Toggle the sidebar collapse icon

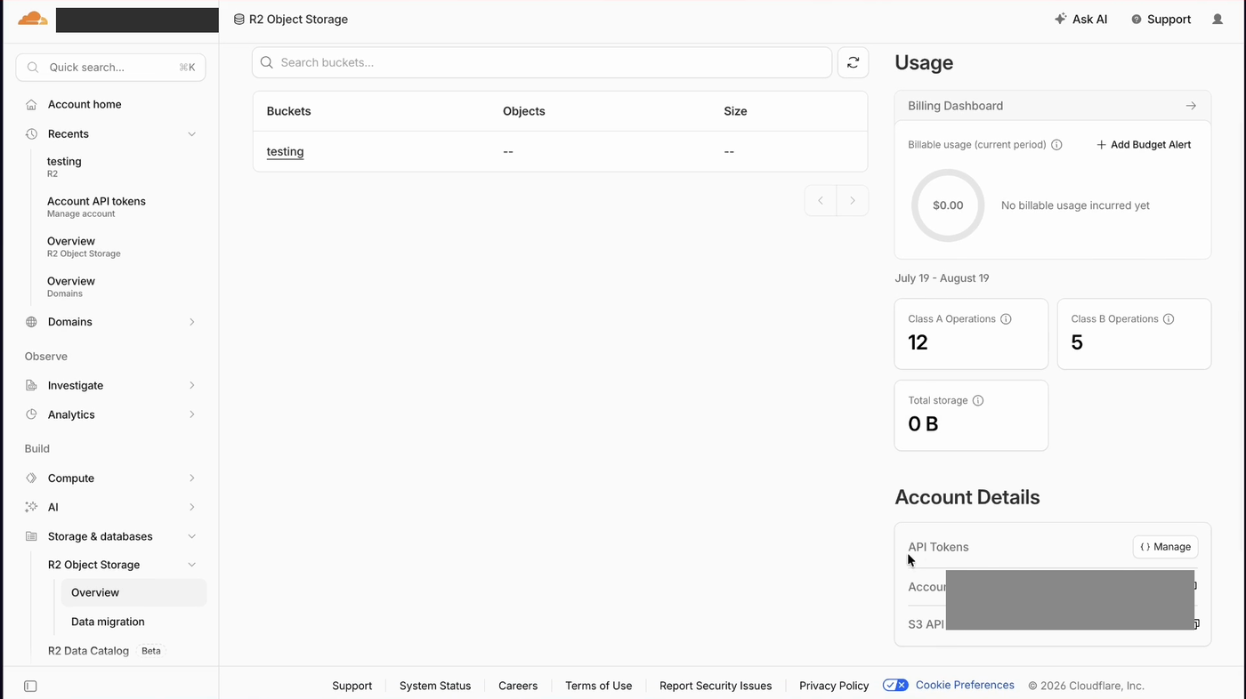tap(30, 686)
